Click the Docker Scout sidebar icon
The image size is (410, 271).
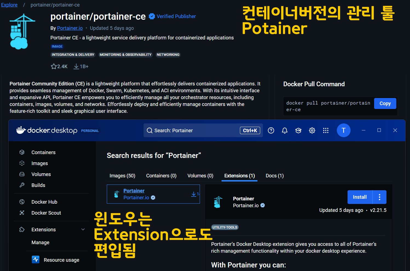pos(22,213)
